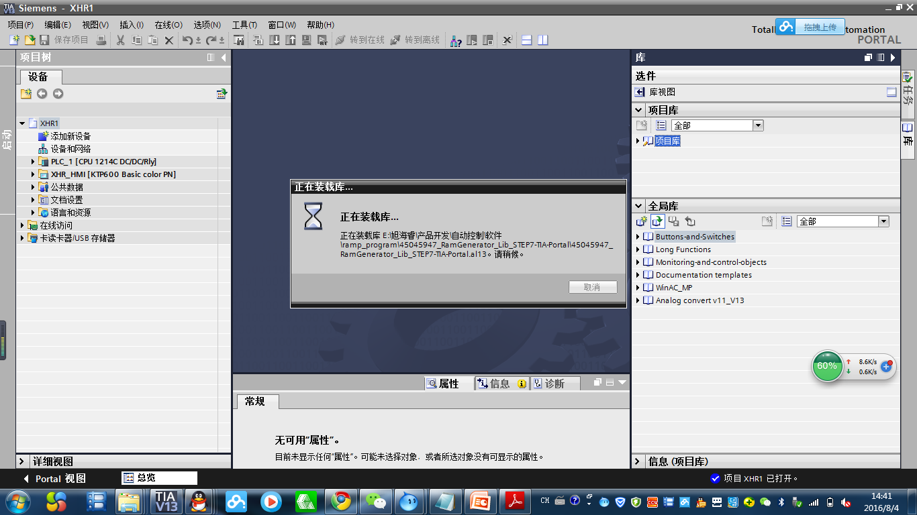Click the split editor vertically icon
The height and width of the screenshot is (515, 917).
click(543, 40)
